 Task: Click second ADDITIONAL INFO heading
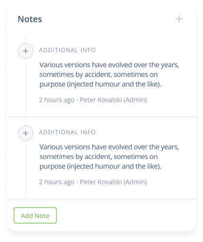pyautogui.click(x=68, y=132)
